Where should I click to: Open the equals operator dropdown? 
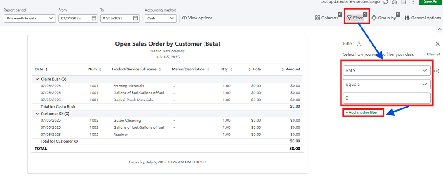tap(387, 84)
